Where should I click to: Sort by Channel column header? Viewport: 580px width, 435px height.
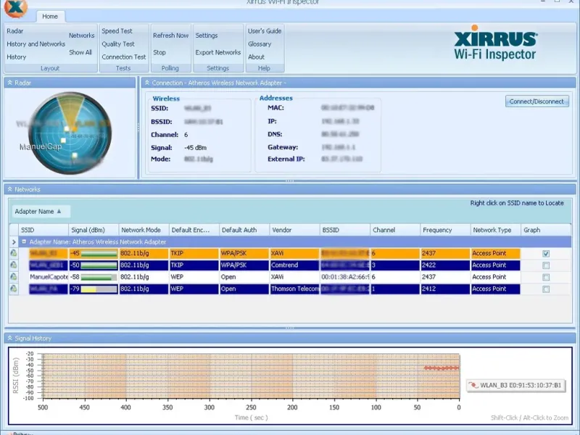coord(395,230)
